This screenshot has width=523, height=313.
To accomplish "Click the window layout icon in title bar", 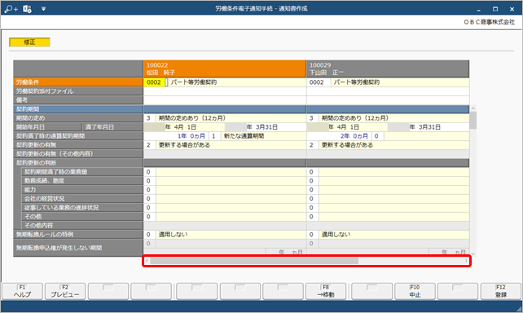I will tap(28, 9).
